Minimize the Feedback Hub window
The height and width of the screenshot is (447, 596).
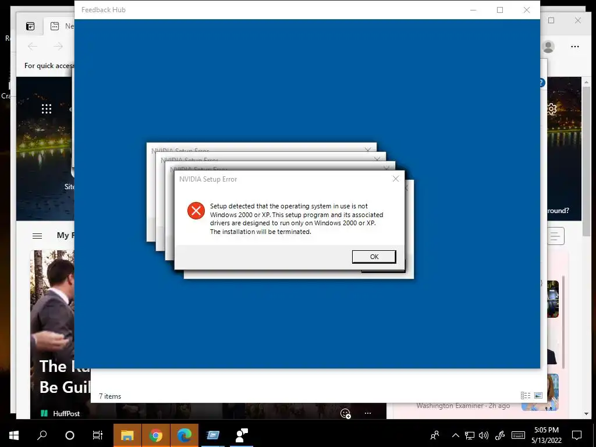(473, 10)
